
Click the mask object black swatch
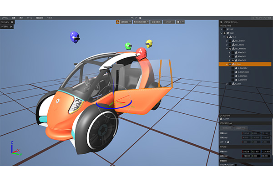click(236, 165)
